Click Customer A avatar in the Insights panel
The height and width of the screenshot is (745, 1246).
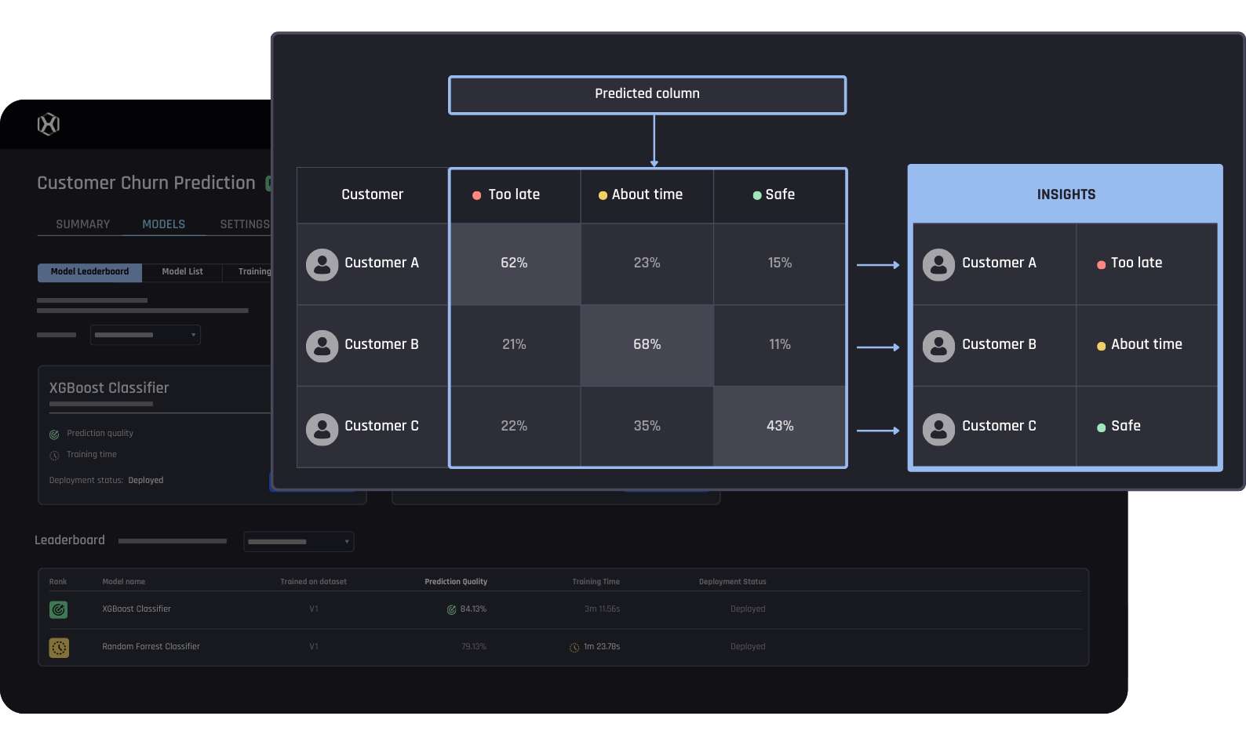pyautogui.click(x=938, y=265)
